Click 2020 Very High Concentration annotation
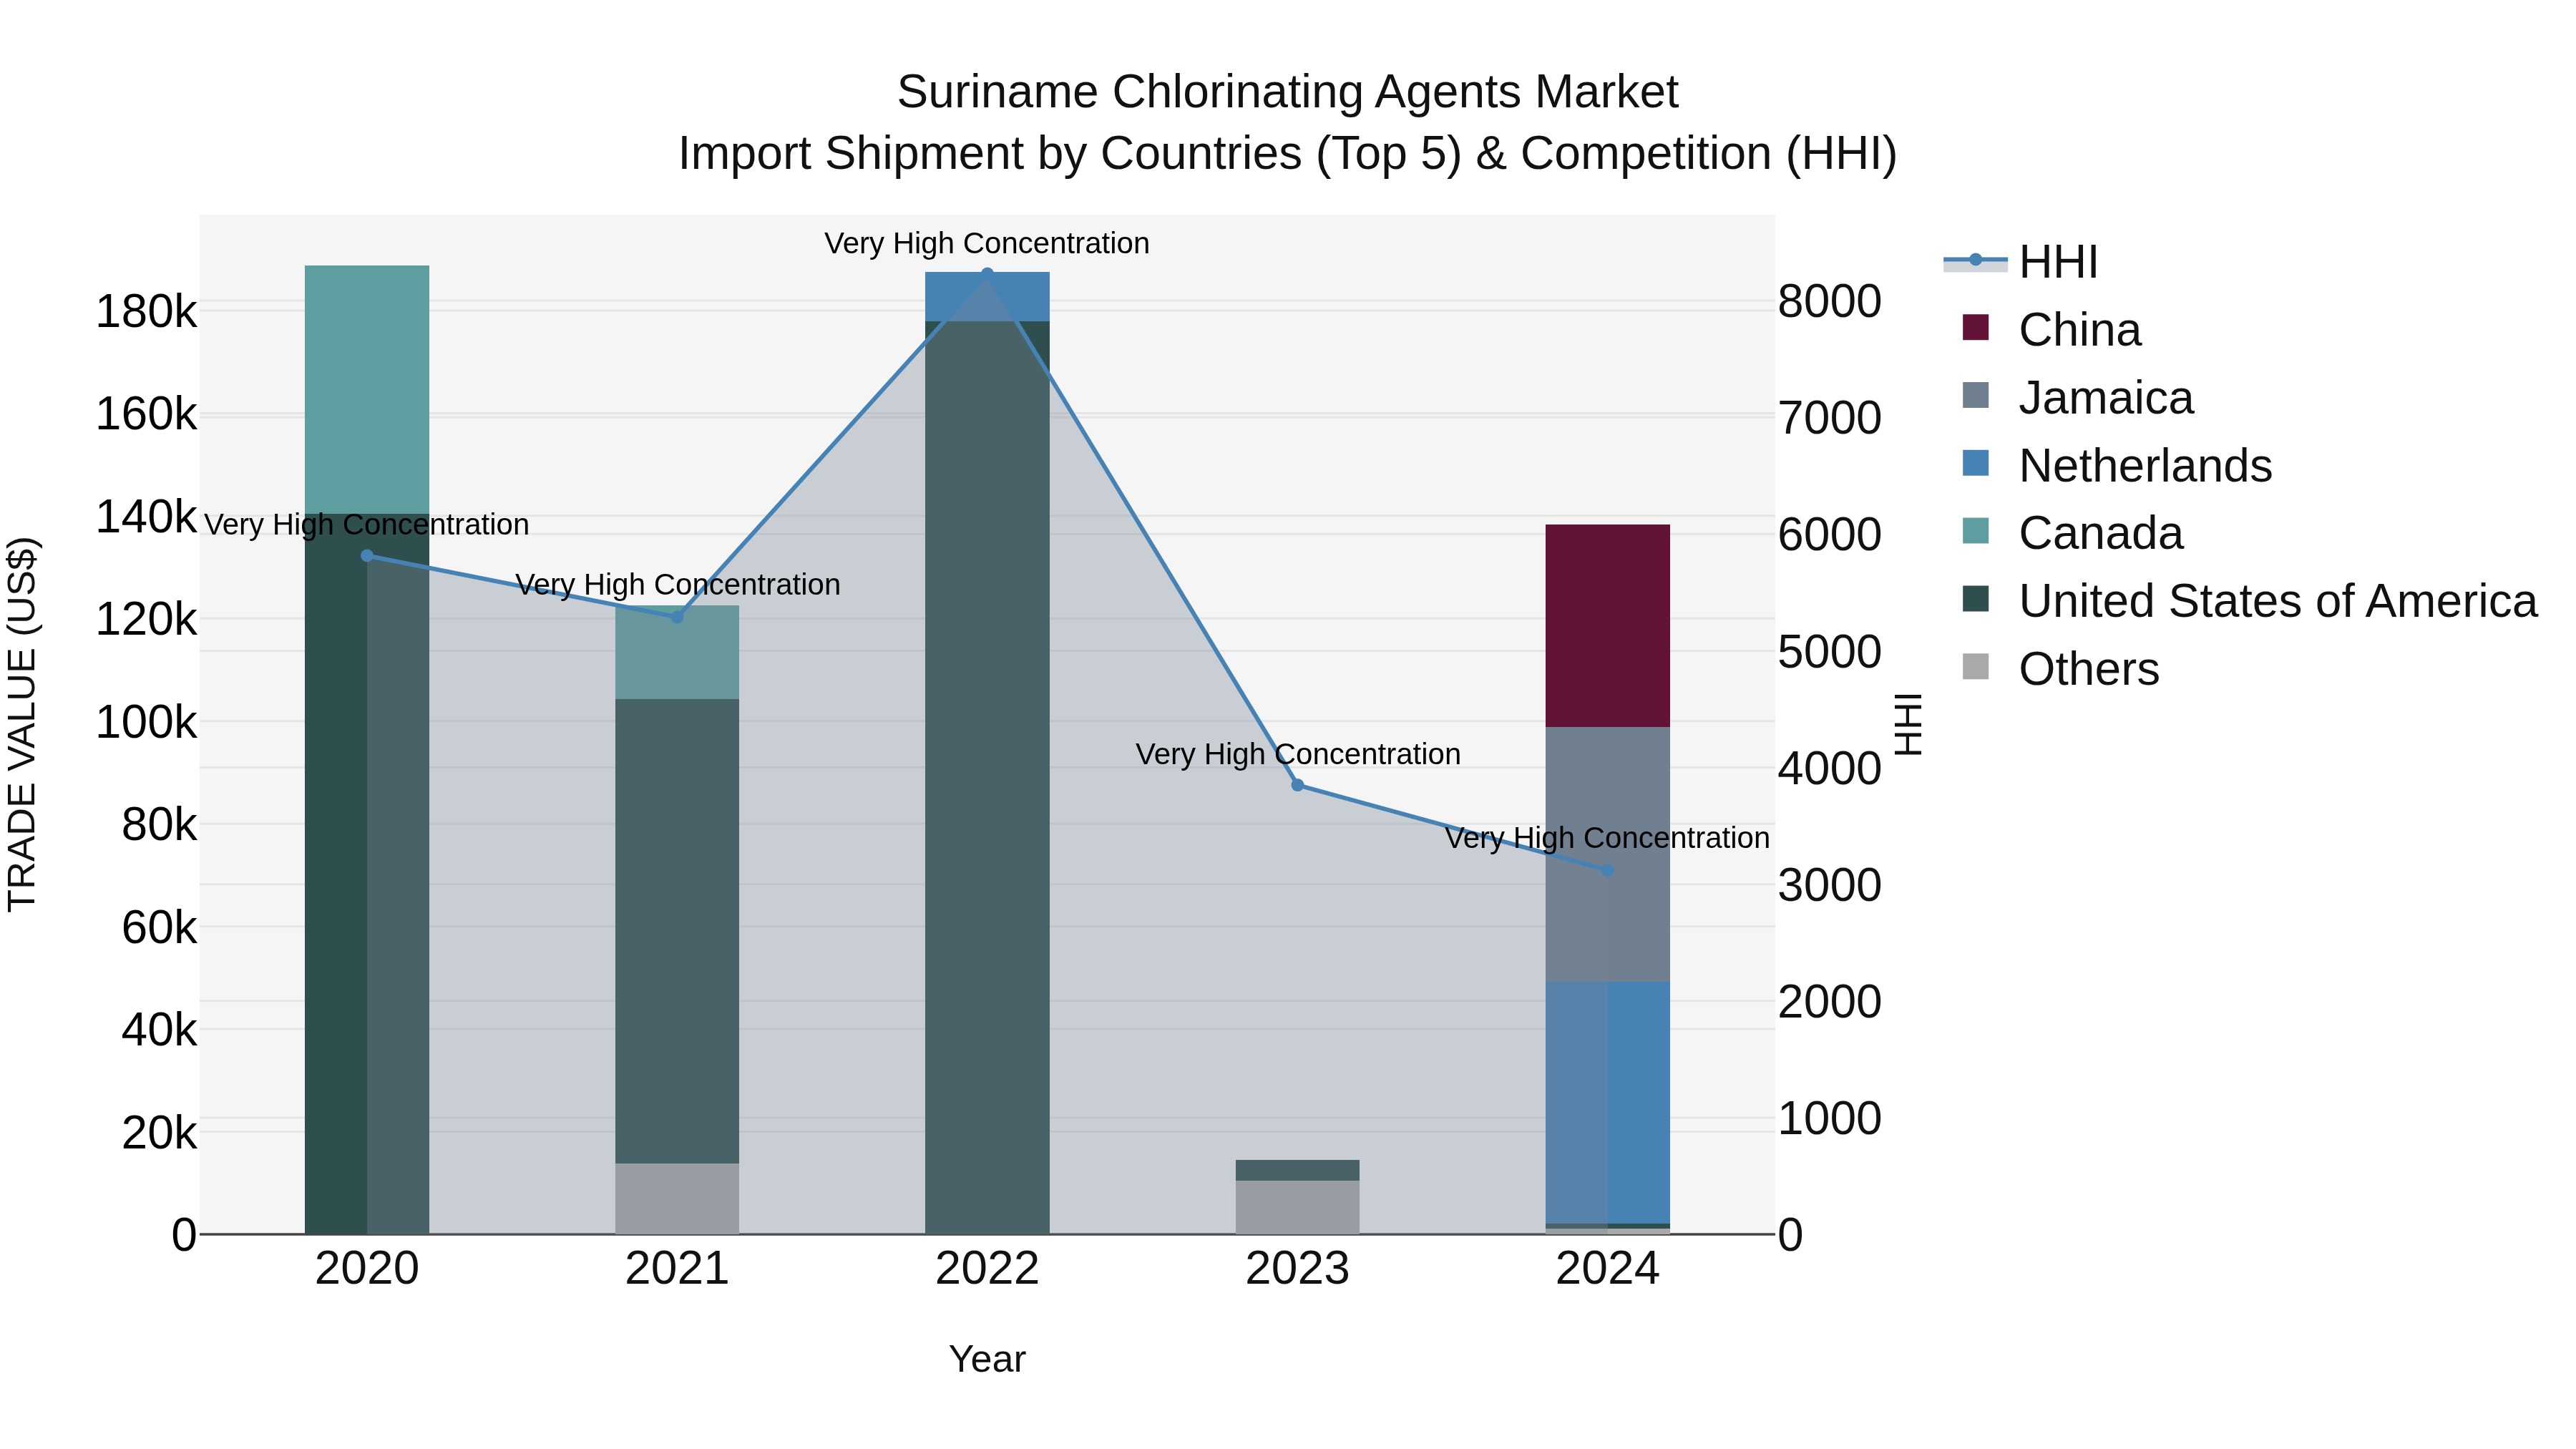Screen dimensions: 2576x1449 (x=367, y=525)
